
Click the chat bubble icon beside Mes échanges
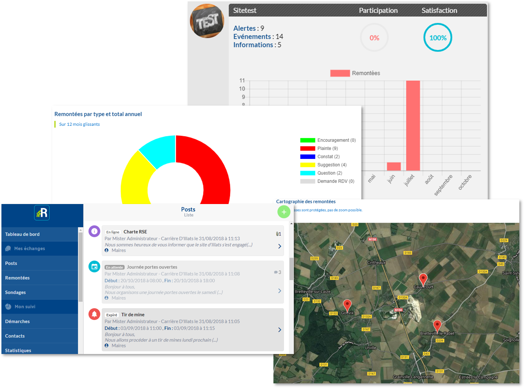8,248
